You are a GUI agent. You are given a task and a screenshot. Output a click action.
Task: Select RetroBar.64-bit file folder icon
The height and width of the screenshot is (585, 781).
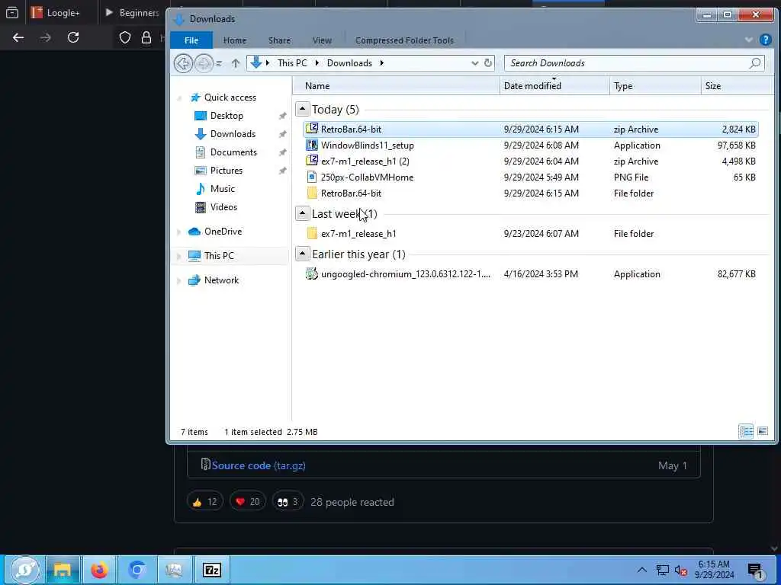[312, 193]
